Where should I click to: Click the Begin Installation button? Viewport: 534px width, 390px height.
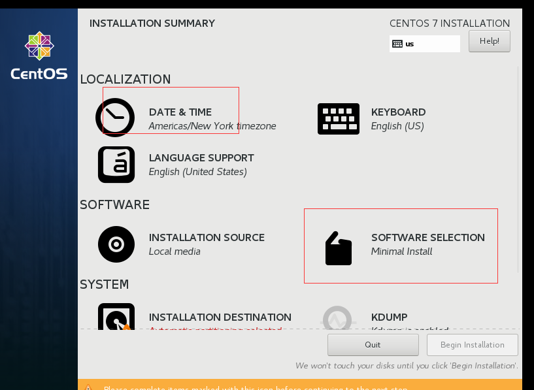pyautogui.click(x=473, y=345)
